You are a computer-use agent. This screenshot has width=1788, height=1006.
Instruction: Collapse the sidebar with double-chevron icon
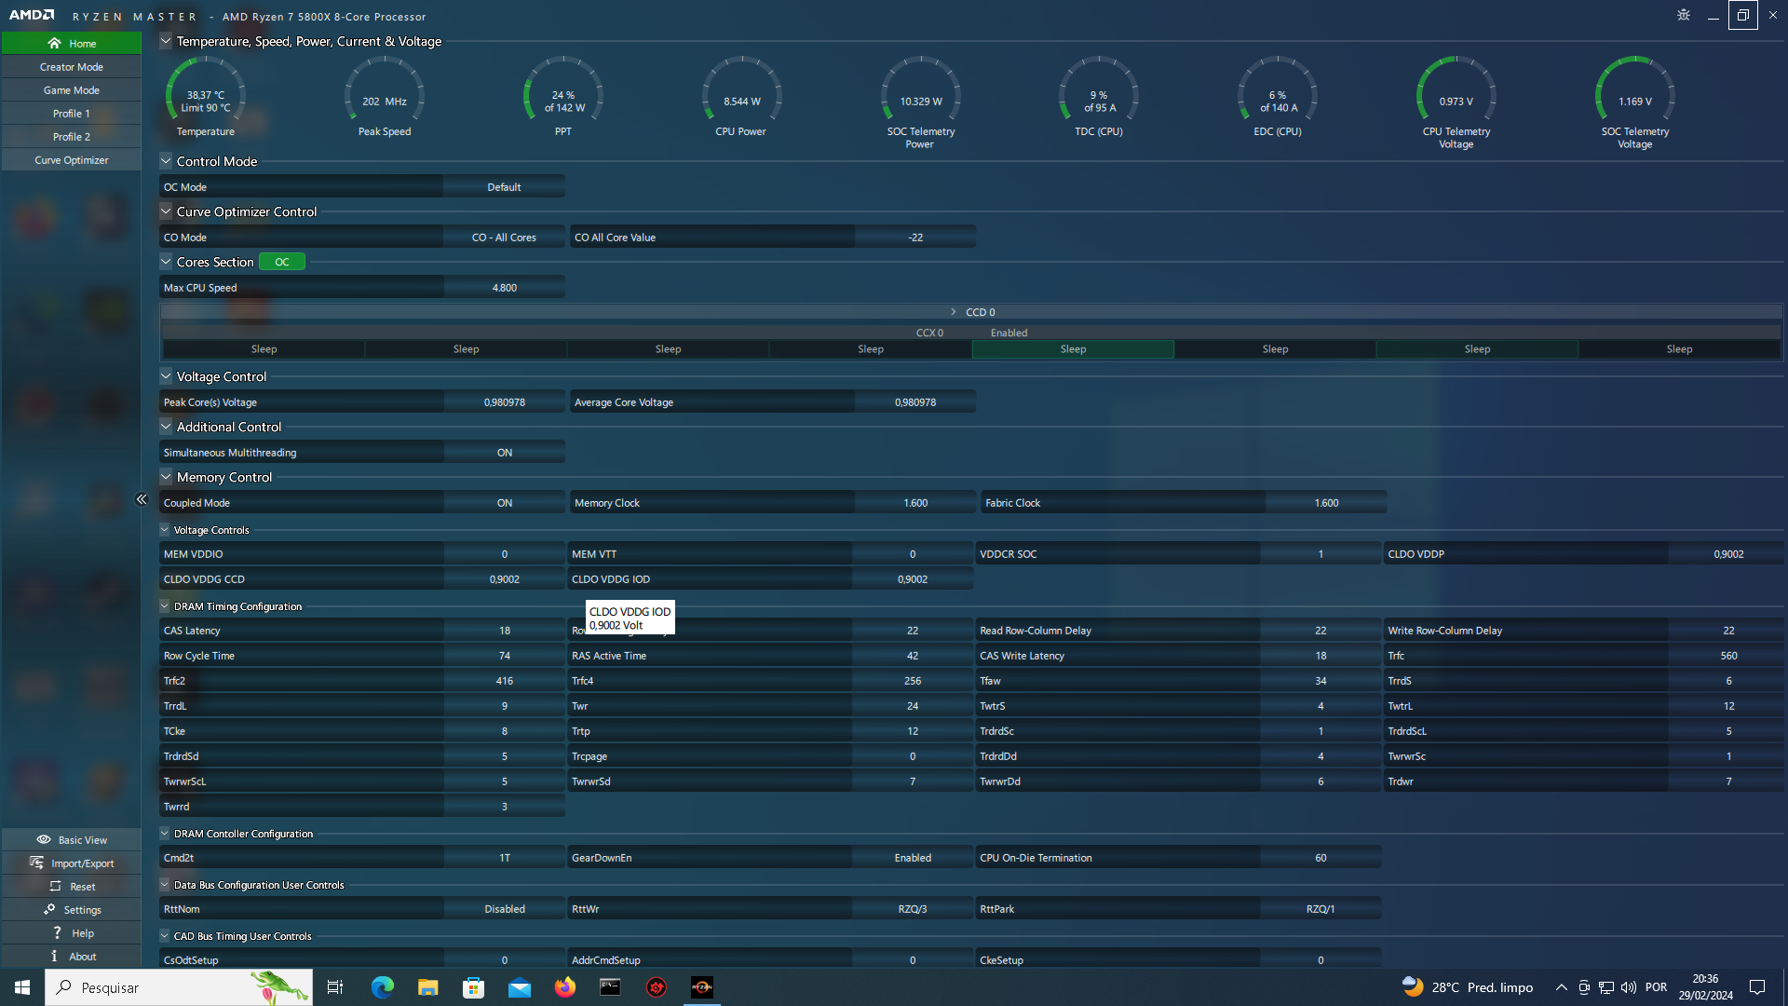(142, 499)
